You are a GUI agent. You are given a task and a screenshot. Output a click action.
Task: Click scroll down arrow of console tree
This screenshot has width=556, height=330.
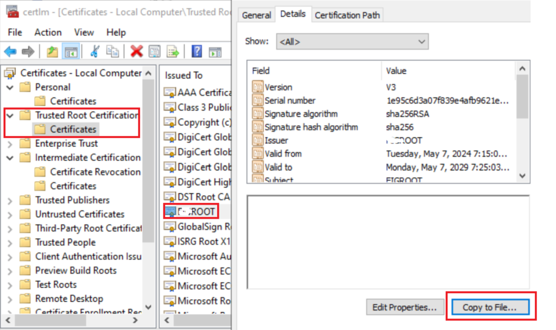pos(149,307)
